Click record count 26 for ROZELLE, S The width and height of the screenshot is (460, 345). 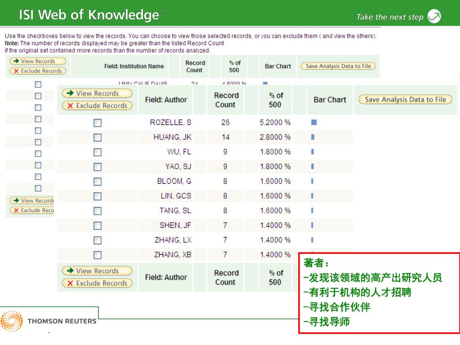(x=226, y=122)
